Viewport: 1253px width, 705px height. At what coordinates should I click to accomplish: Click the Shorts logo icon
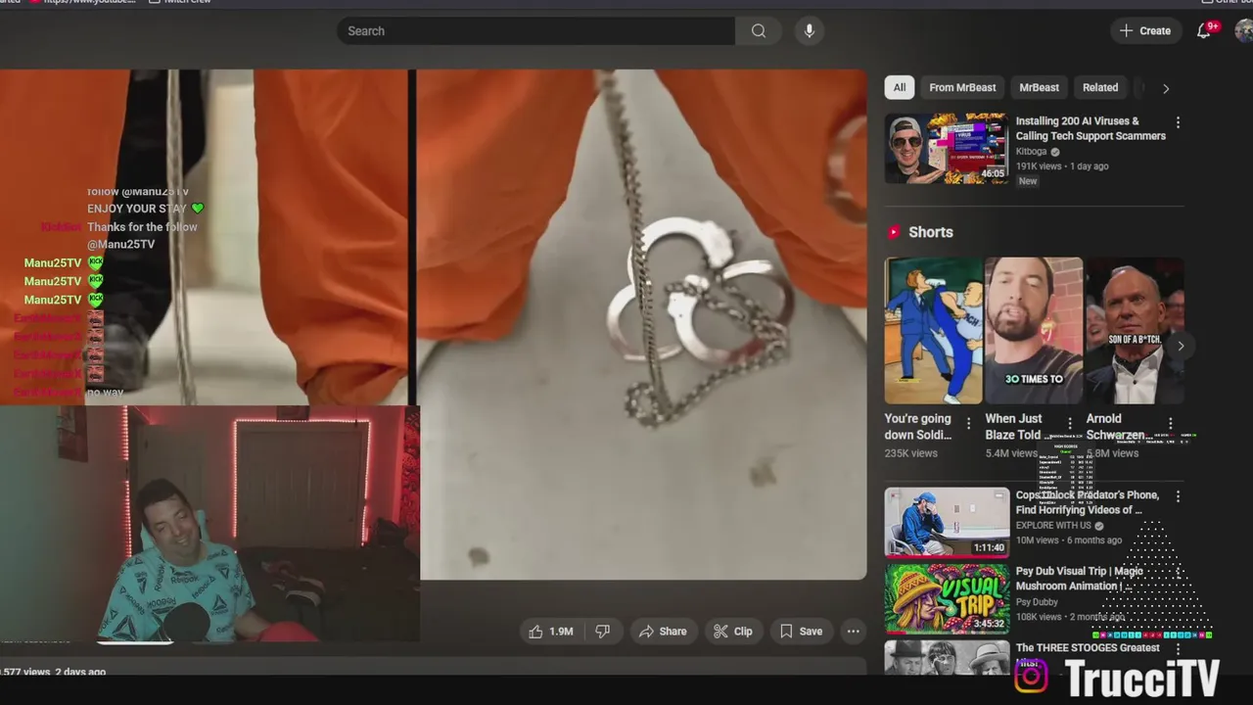(x=893, y=232)
